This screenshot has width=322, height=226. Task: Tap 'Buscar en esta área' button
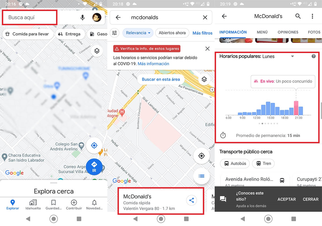point(161,79)
